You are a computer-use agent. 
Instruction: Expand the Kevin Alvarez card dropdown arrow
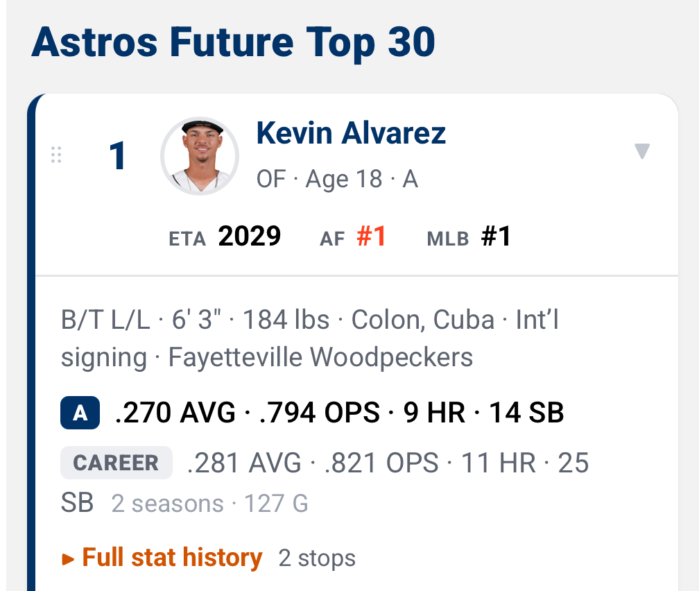coord(642,151)
